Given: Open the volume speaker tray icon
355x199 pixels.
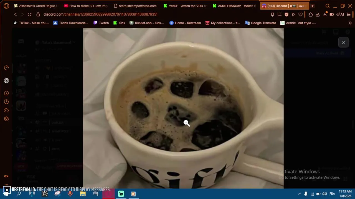Looking at the screenshot, I should pyautogui.click(x=324, y=194).
